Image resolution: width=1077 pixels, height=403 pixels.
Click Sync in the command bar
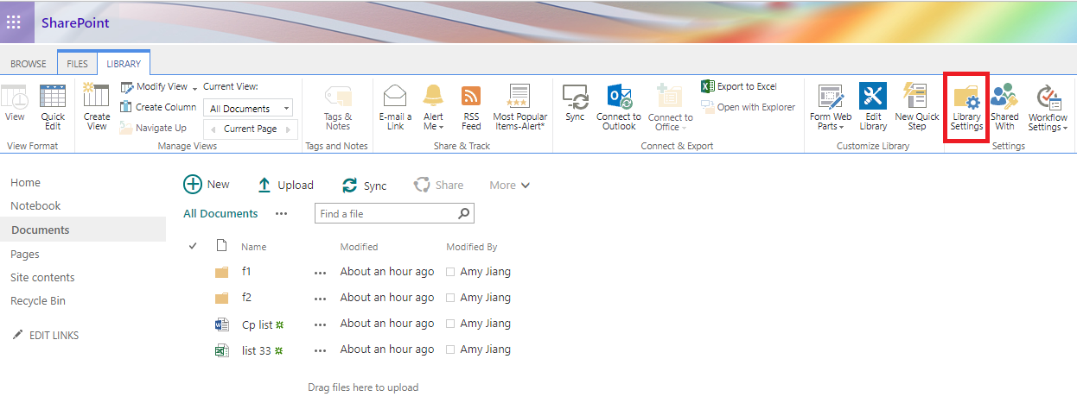coord(365,185)
